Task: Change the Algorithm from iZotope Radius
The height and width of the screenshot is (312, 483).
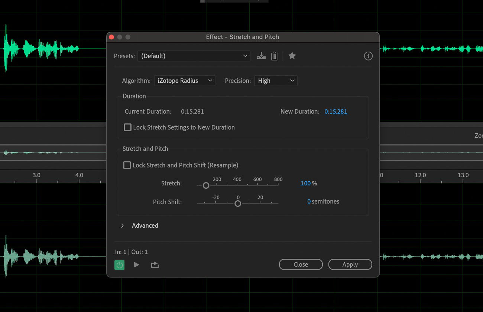Action: tap(184, 81)
